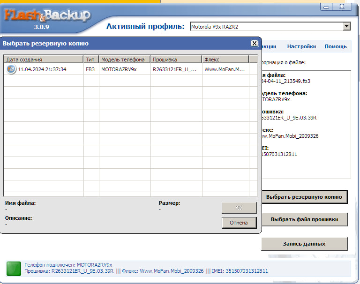This screenshot has height=284, width=360.
Task: Open the Настройки tab
Action: (301, 46)
